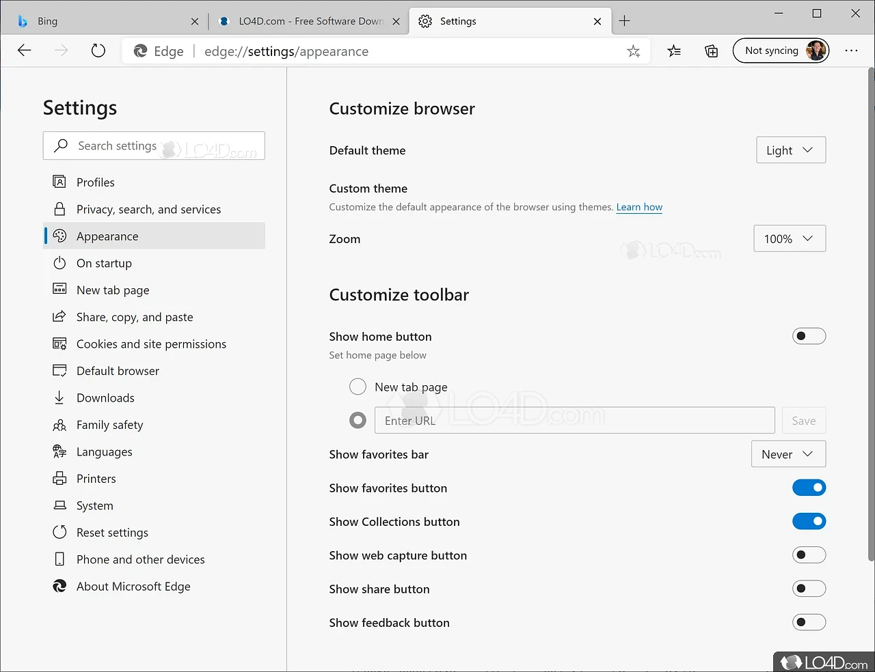875x672 pixels.
Task: Open Phone and other devices settings
Action: tap(154, 559)
